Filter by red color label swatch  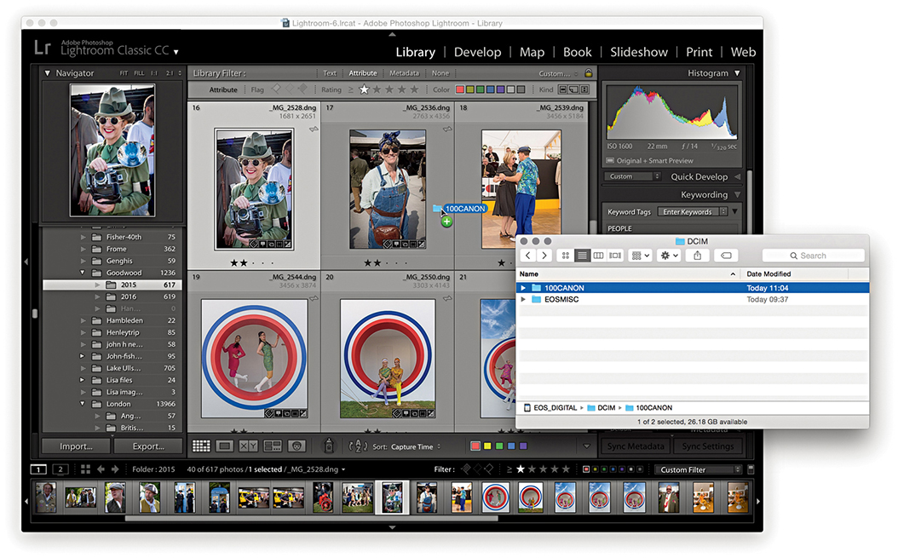461,89
